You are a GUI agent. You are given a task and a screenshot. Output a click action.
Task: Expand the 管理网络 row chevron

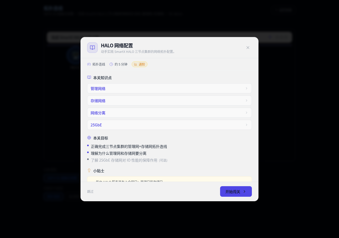[x=246, y=88]
